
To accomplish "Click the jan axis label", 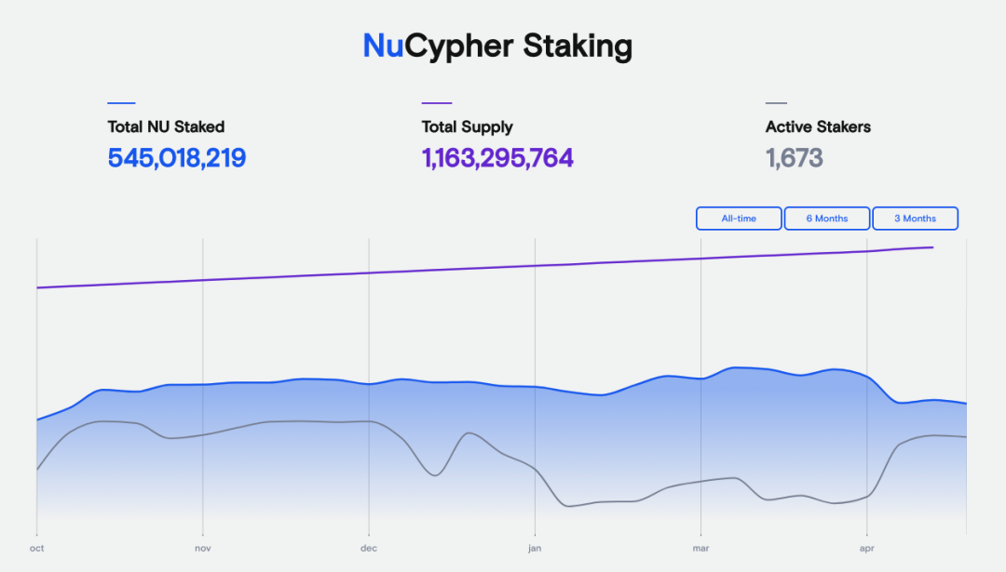I will tap(535, 549).
